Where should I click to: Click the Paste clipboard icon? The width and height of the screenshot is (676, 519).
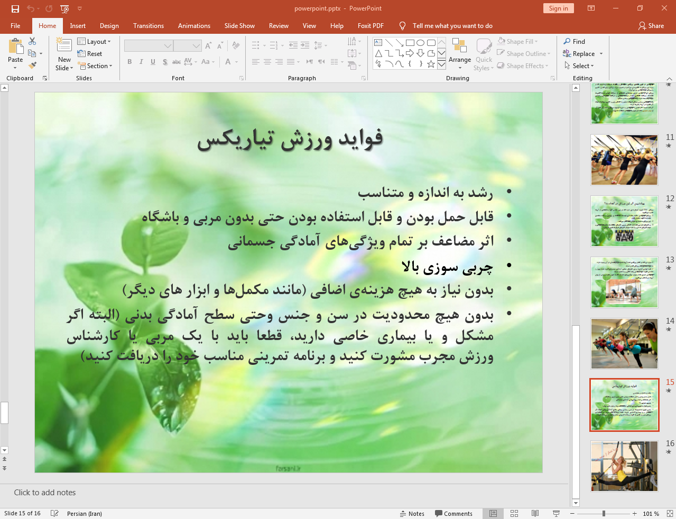[15, 46]
